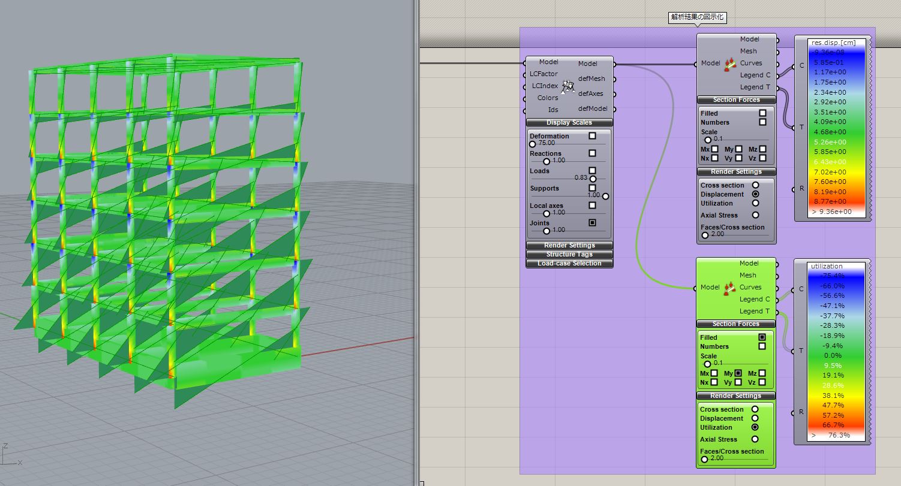Expand ModelView's collapsed Render Settings header
This screenshot has height=486, width=901.
coord(569,246)
